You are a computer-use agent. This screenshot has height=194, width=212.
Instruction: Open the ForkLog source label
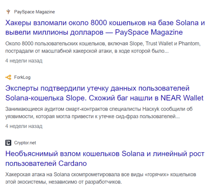[x=22, y=77]
